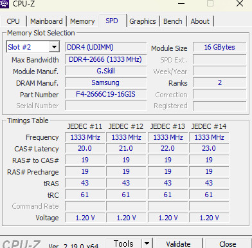Click the 16 GBytes module size value
Screen dimensions: 252x248
point(219,47)
